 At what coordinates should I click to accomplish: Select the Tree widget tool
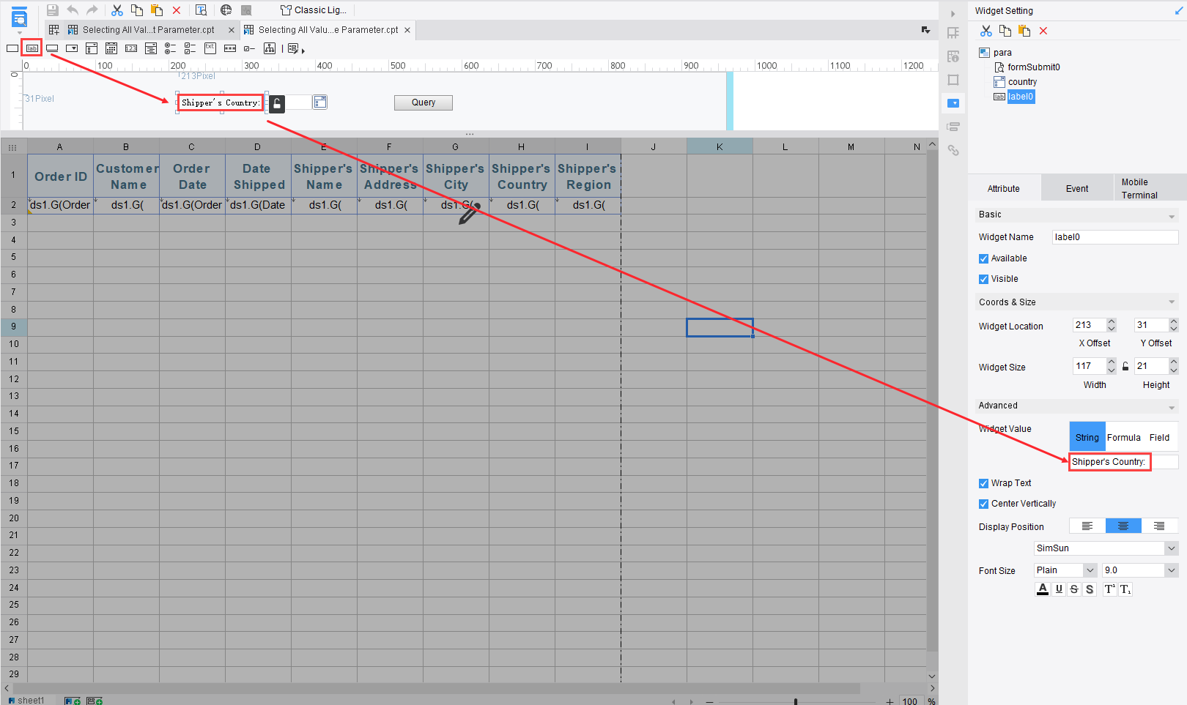click(x=269, y=48)
